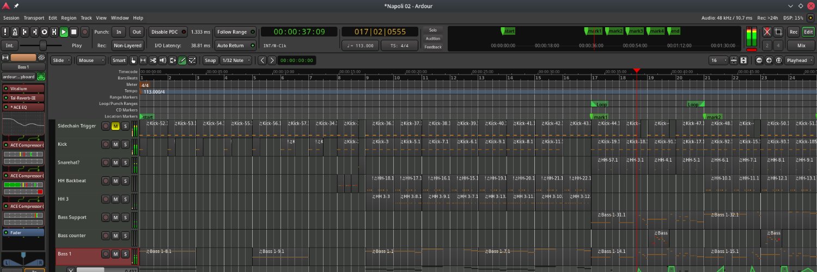
Task: Open the Non-Layered record mode dropdown
Action: (x=128, y=46)
